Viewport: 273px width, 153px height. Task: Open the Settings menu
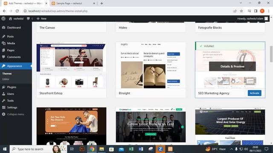pos(12,108)
